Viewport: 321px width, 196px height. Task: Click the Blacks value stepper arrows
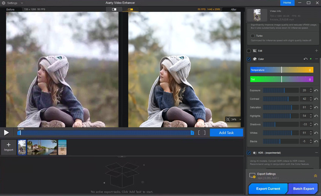[x=311, y=141]
